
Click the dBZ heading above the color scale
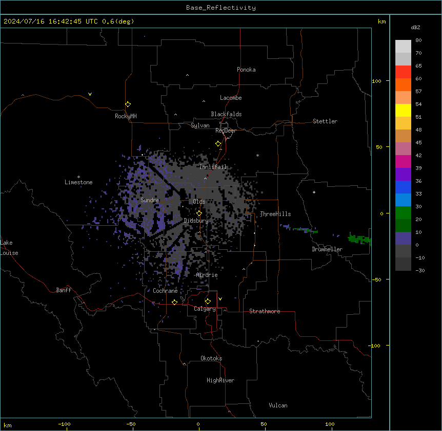tap(415, 28)
